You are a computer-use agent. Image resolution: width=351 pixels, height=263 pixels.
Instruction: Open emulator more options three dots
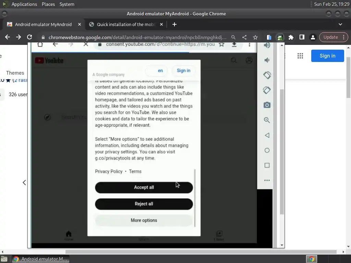click(x=267, y=180)
